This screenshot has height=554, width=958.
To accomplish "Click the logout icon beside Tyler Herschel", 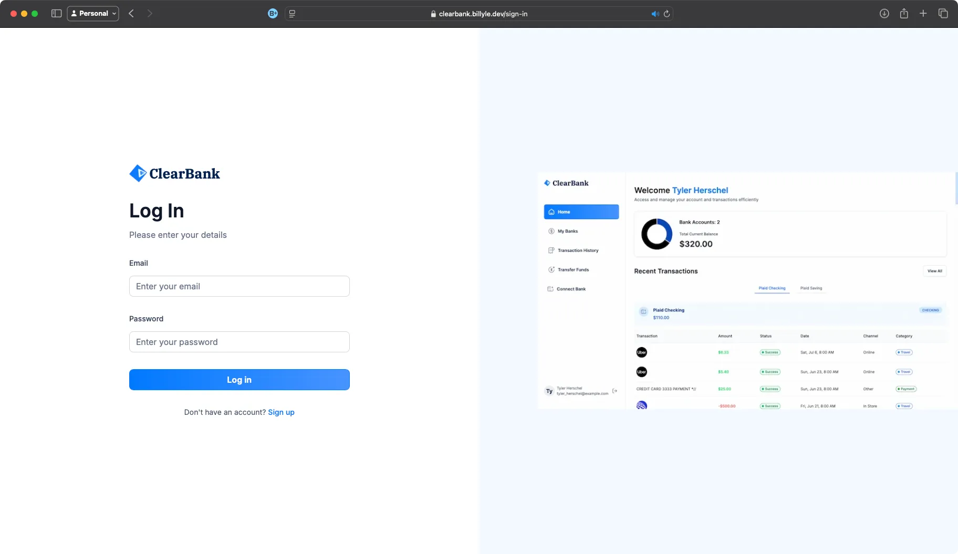I will (615, 391).
